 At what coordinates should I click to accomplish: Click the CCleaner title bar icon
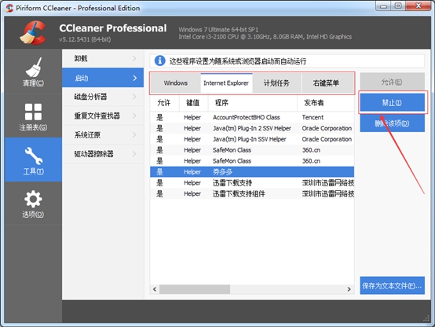click(9, 8)
